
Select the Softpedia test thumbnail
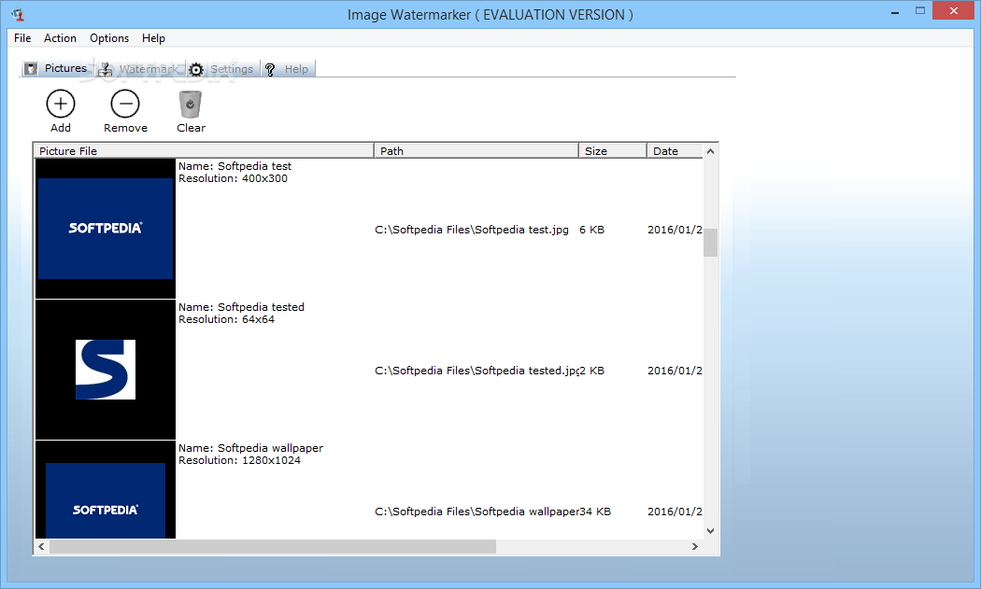[105, 228]
